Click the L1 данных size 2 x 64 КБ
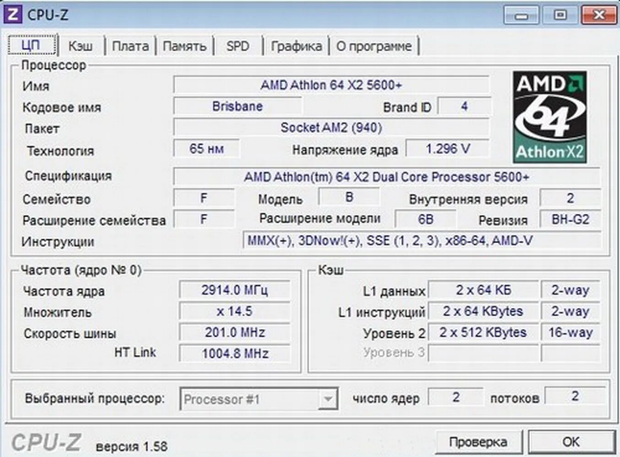 coord(484,290)
